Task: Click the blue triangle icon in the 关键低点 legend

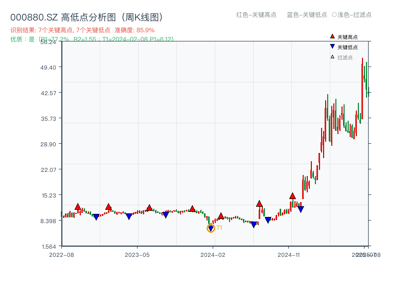Action: click(x=332, y=47)
